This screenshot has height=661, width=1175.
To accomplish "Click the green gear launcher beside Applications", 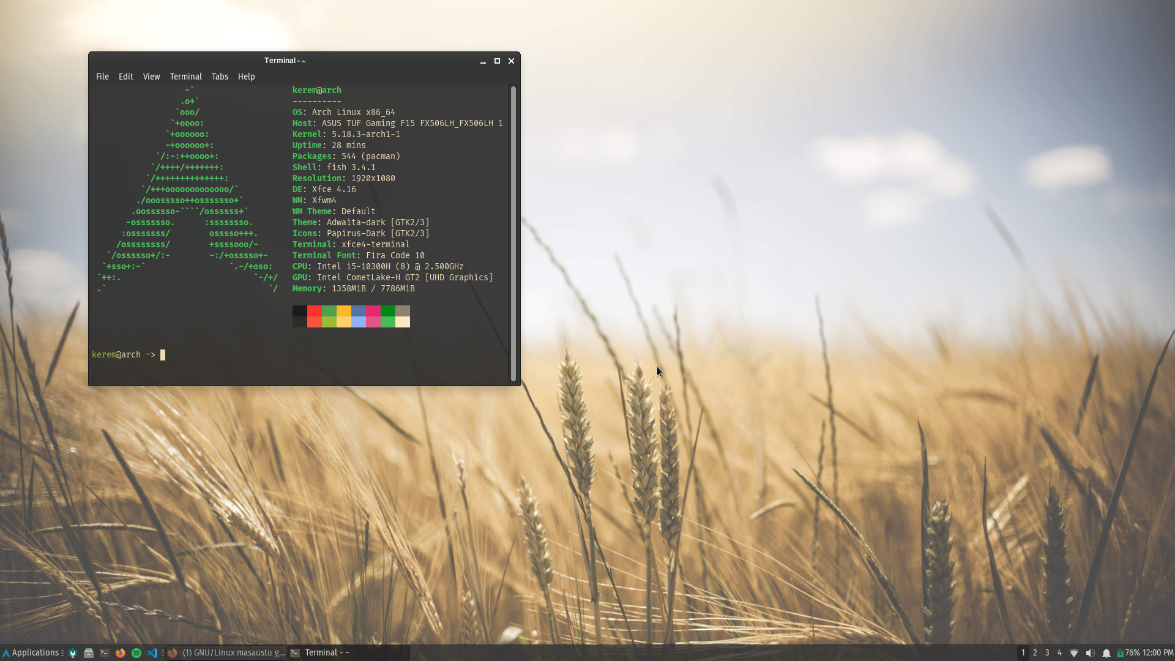I will click(73, 653).
